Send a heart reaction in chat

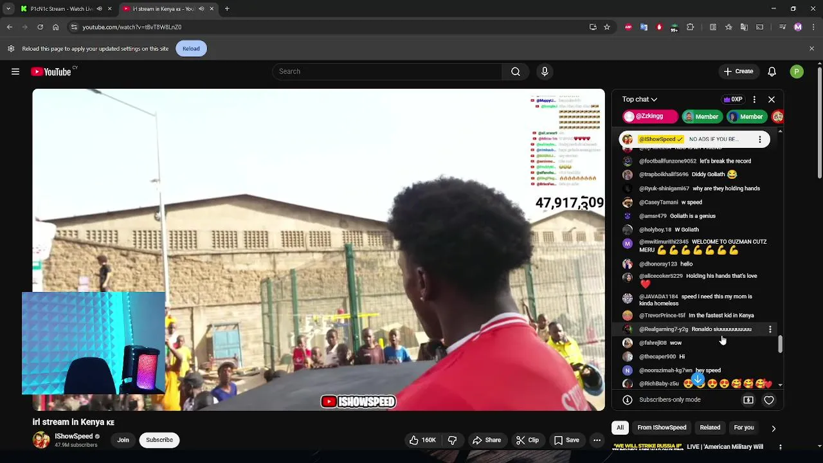(769, 400)
